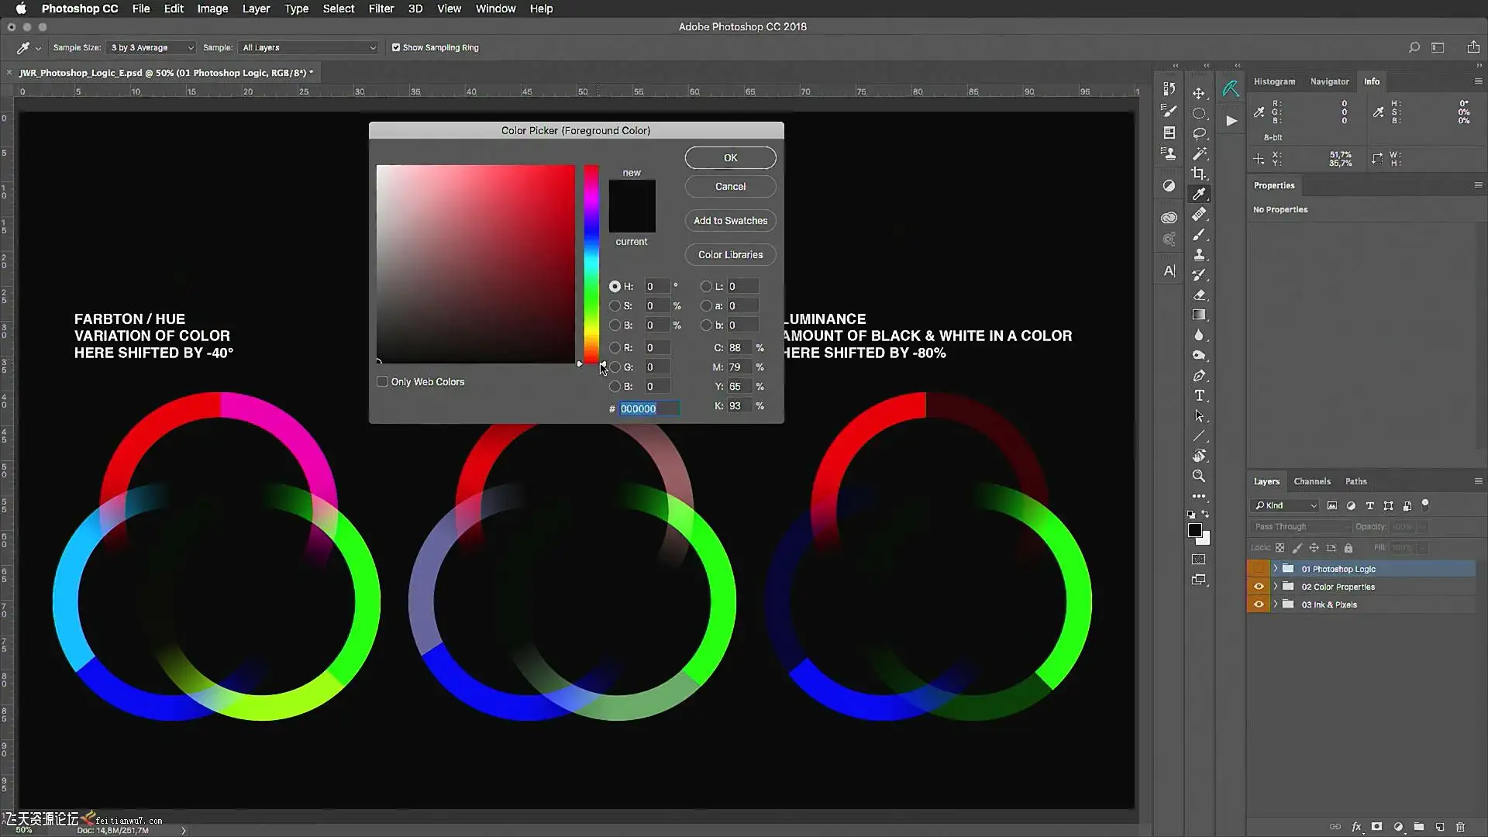Open the Filter menu
This screenshot has width=1488, height=837.
coord(381,9)
